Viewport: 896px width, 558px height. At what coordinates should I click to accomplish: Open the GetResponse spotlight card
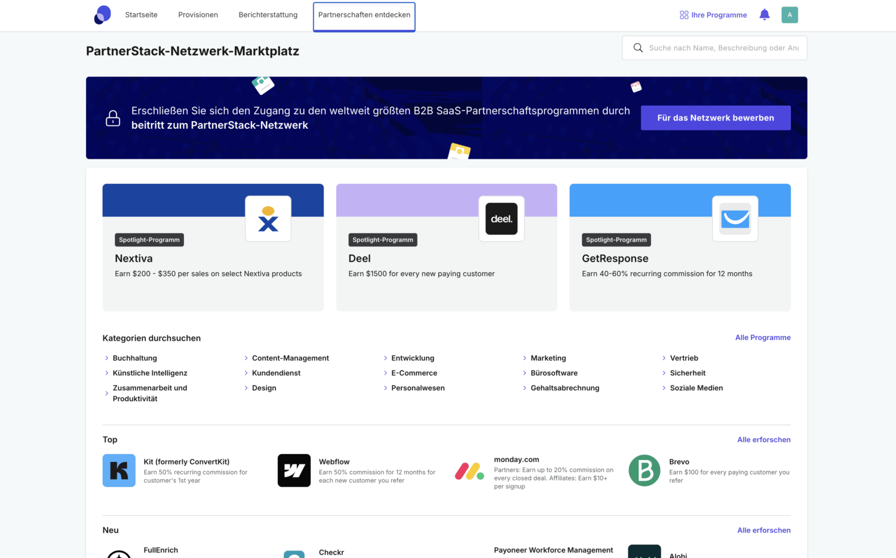(x=680, y=247)
